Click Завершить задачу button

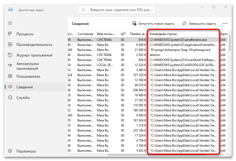tap(199, 24)
